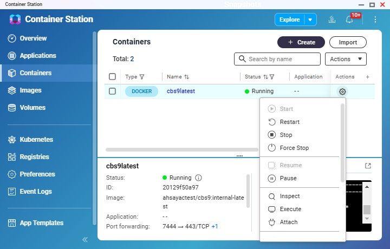Open the Actions dropdown button

click(346, 59)
